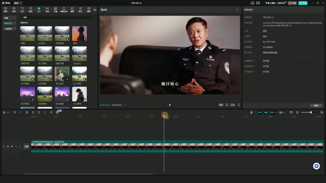Select the first blur effect thumbnail
Image resolution: width=326 pixels, height=183 pixels.
28,34
